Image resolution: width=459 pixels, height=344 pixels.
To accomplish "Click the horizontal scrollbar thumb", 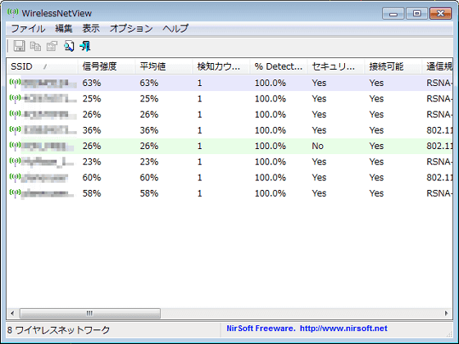I will click(90, 313).
